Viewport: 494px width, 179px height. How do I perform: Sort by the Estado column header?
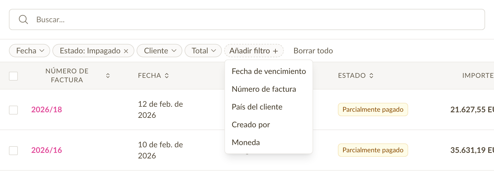pos(356,76)
